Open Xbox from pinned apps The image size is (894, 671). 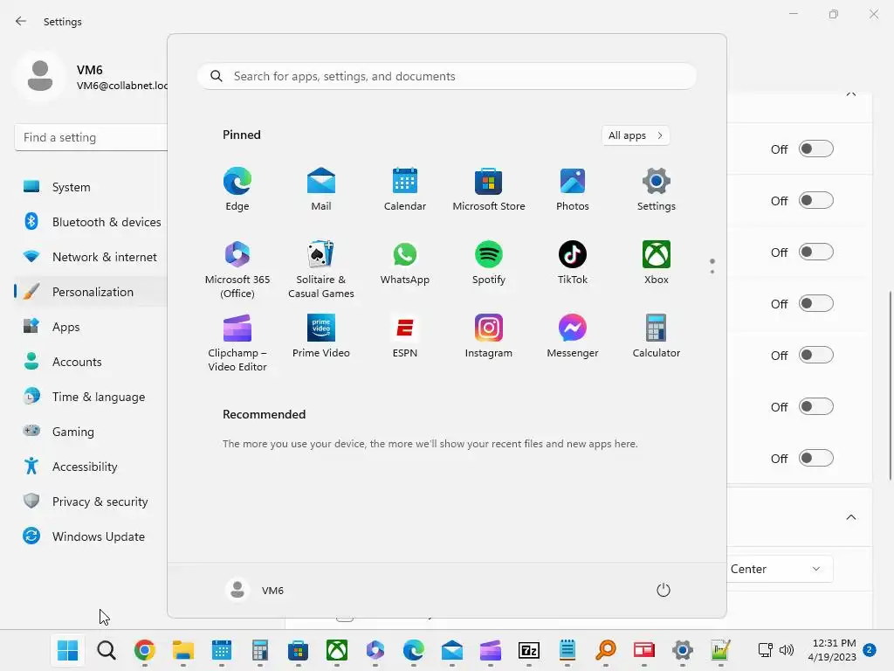point(657,263)
